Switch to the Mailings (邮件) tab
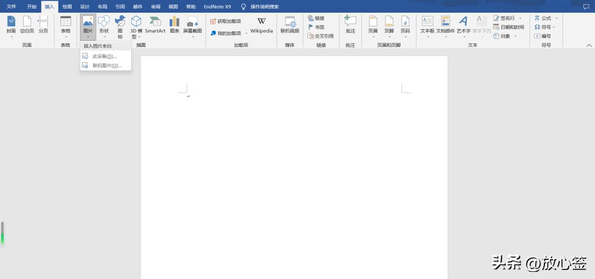Image resolution: width=595 pixels, height=279 pixels. tap(138, 7)
